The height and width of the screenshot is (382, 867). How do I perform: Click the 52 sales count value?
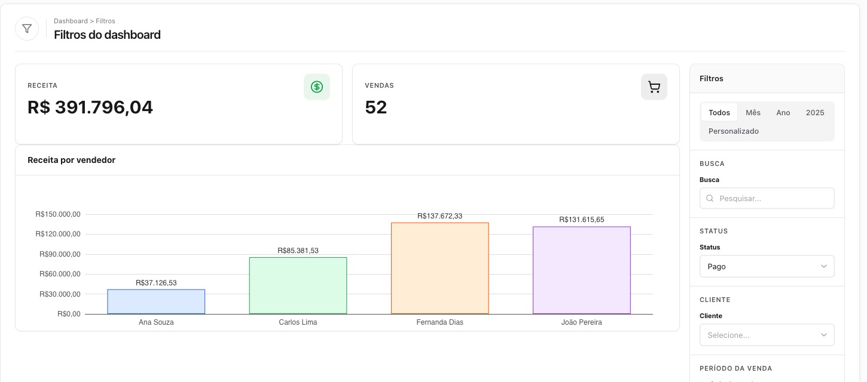pyautogui.click(x=376, y=107)
